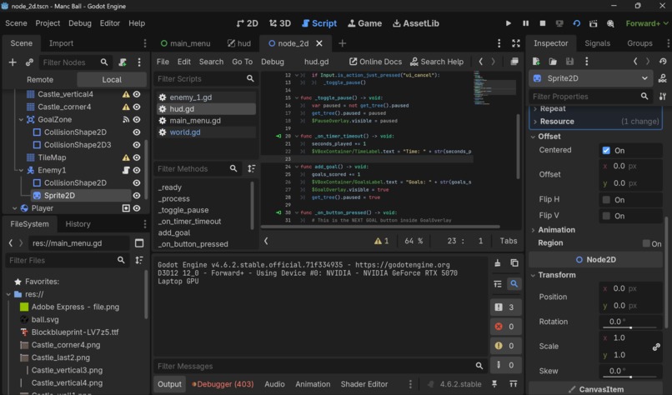The image size is (672, 395).
Task: Open FileSystem file sort options
Action: pyautogui.click(x=139, y=260)
